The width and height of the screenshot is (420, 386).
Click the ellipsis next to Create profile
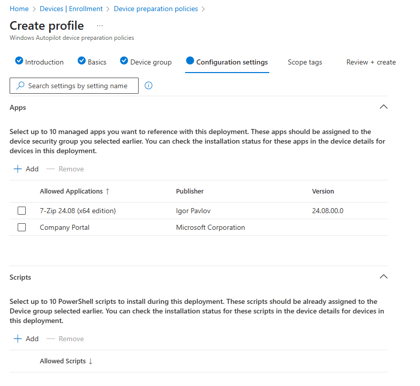point(99,26)
